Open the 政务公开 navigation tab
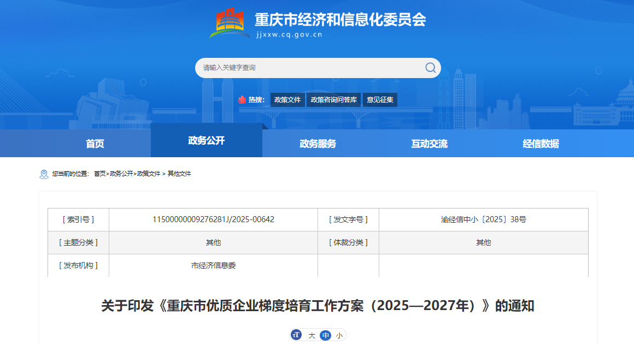This screenshot has height=345, width=634. pyautogui.click(x=207, y=141)
